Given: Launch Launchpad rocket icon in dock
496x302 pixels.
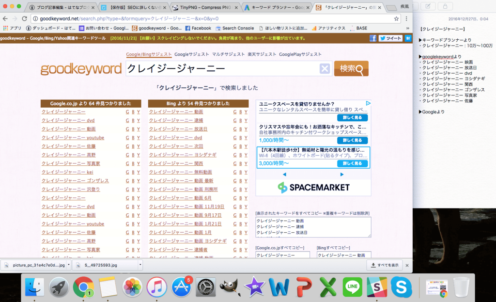Looking at the screenshot, I should click(x=59, y=287).
